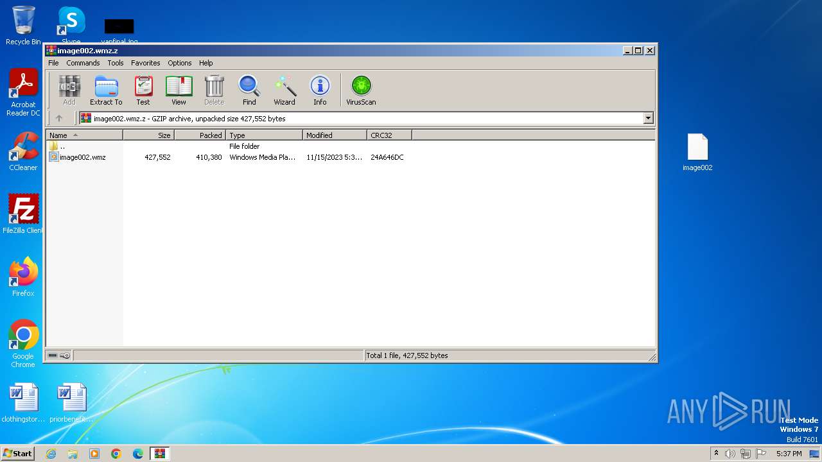Select the Acrobat Reader DC desktop icon
Screen dimensions: 822x462
pos(23,93)
